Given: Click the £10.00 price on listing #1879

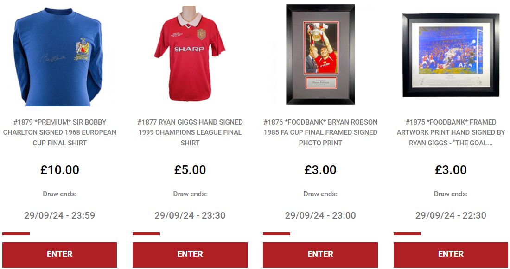Looking at the screenshot, I should pos(59,169).
